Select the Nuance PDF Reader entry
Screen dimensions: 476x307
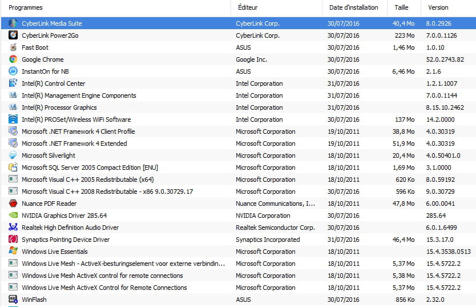point(49,204)
